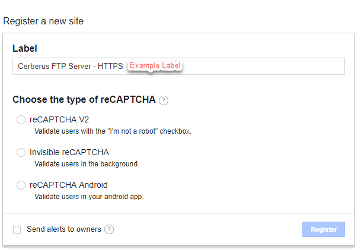The height and width of the screenshot is (249, 358).
Task: Click the "reCAPTCHA V2" option label
Action: (x=59, y=119)
